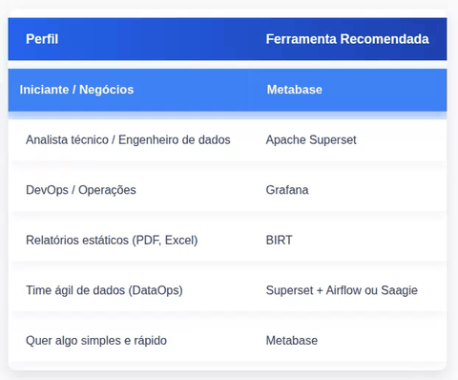
Task: Select the Iniciante / Negócios row
Action: click(x=227, y=90)
